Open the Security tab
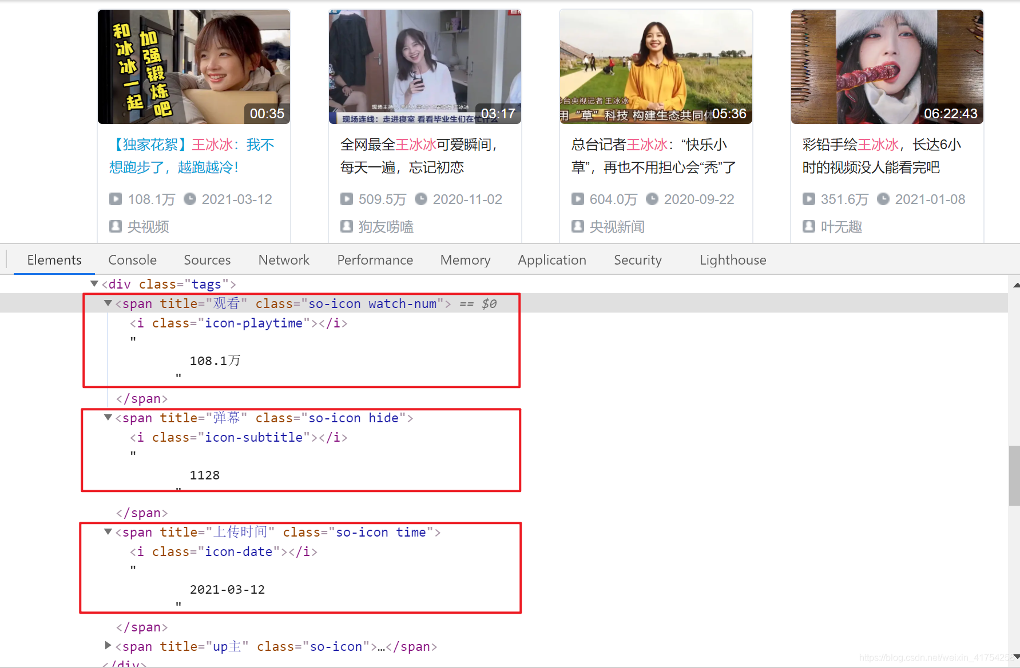 pos(638,260)
